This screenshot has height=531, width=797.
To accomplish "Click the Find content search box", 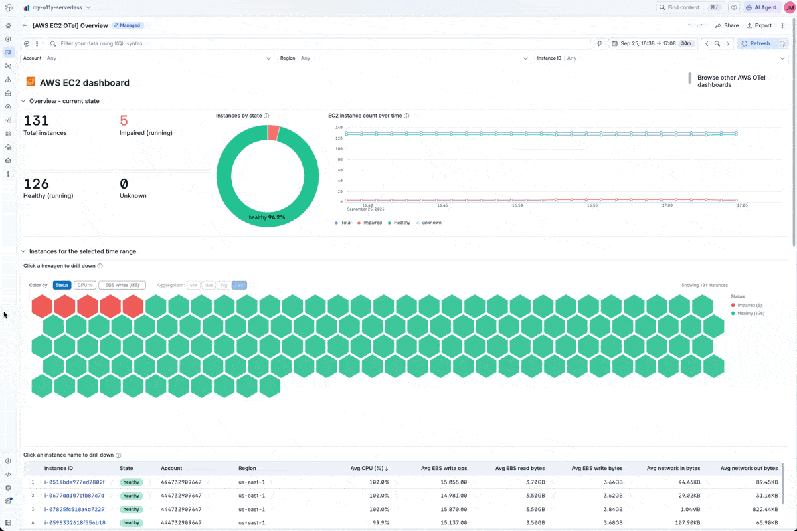I will [x=689, y=7].
